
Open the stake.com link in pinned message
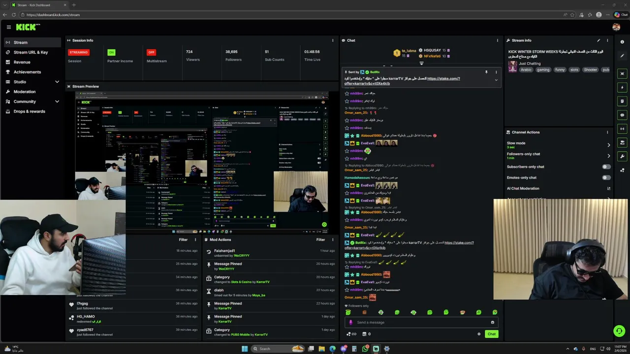click(x=443, y=78)
